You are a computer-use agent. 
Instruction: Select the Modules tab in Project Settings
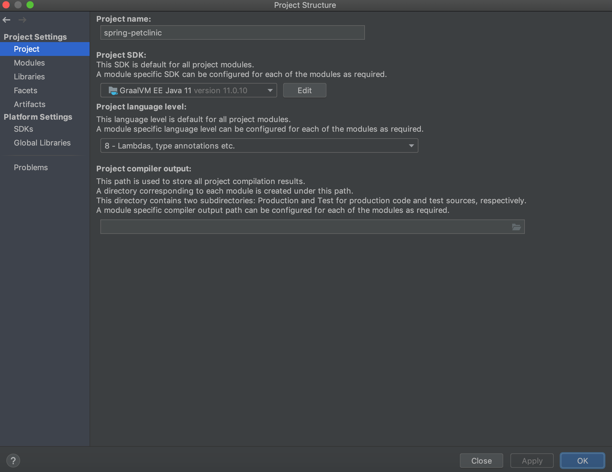pos(29,63)
